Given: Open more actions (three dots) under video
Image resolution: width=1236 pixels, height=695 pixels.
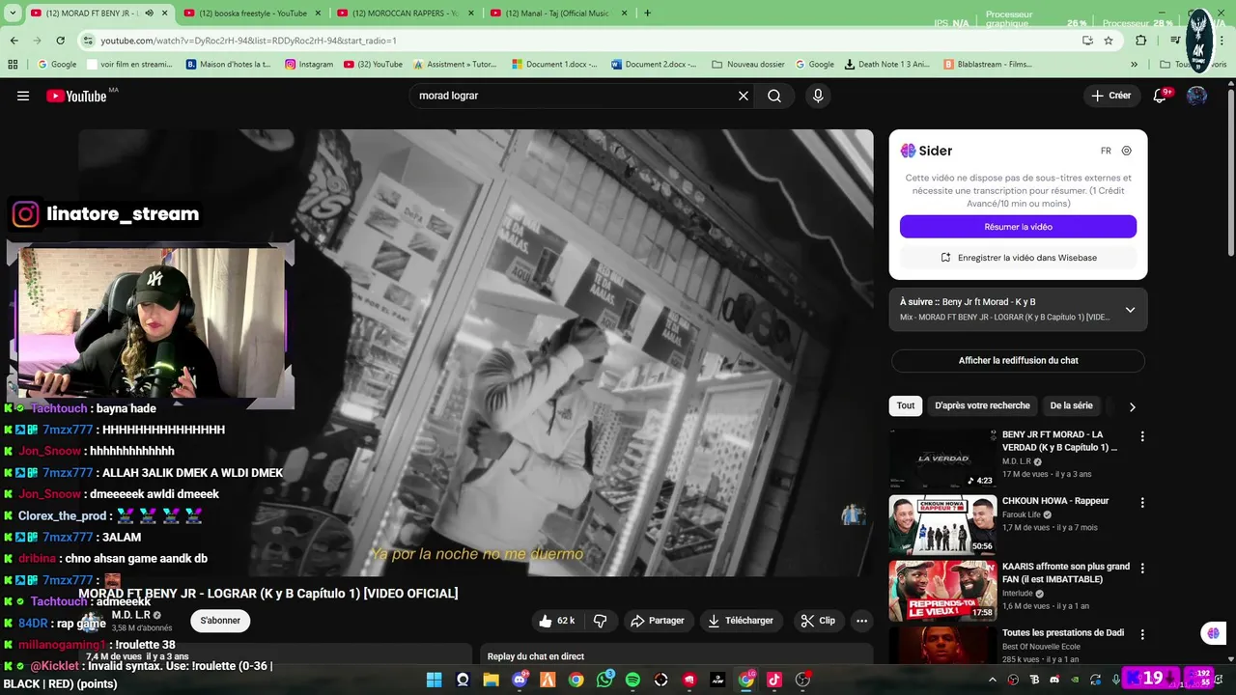Looking at the screenshot, I should click(861, 621).
